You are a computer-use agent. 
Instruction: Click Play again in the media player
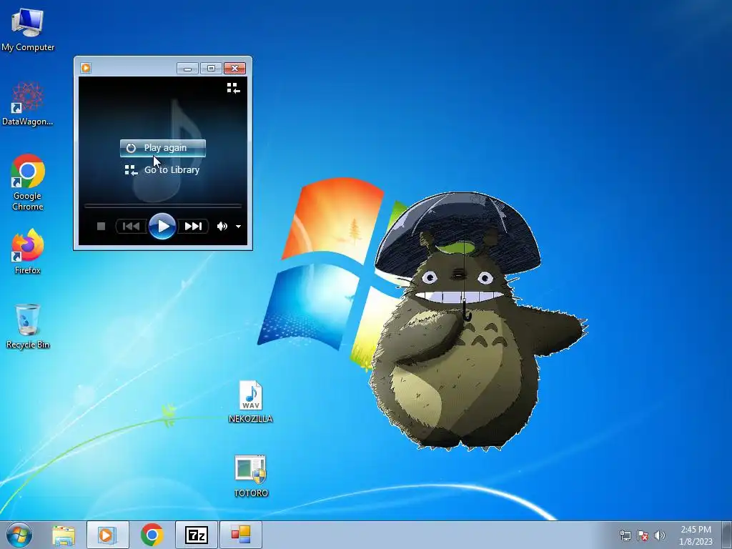[x=162, y=148]
